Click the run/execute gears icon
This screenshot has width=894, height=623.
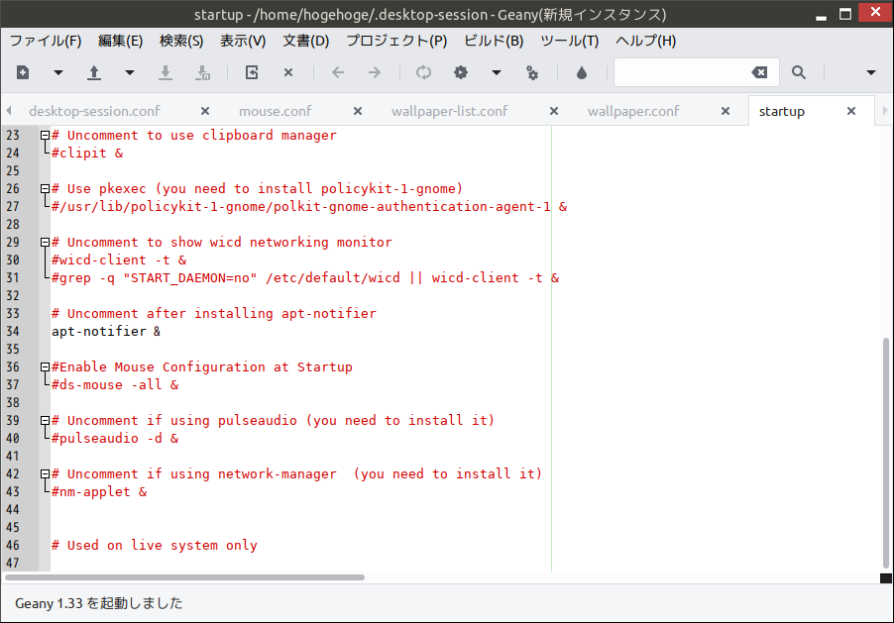(x=532, y=72)
